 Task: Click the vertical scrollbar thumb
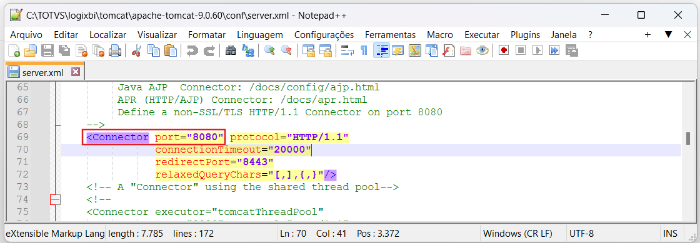[x=688, y=138]
